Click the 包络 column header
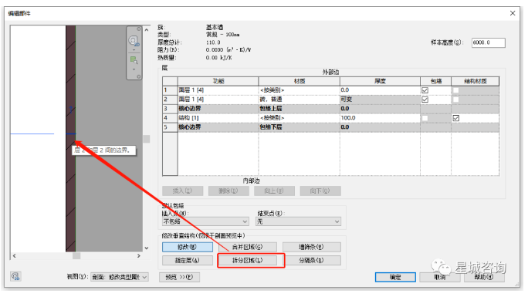Screen dimensions: 528x297 tap(435, 81)
